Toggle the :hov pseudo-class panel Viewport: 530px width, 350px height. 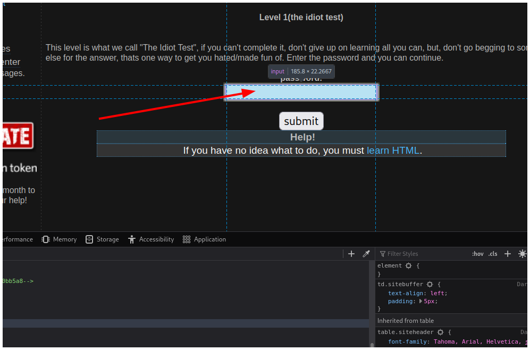pos(477,254)
